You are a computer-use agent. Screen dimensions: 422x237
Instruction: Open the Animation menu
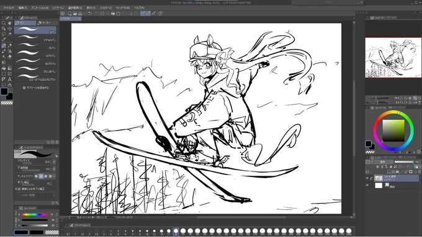(x=40, y=8)
